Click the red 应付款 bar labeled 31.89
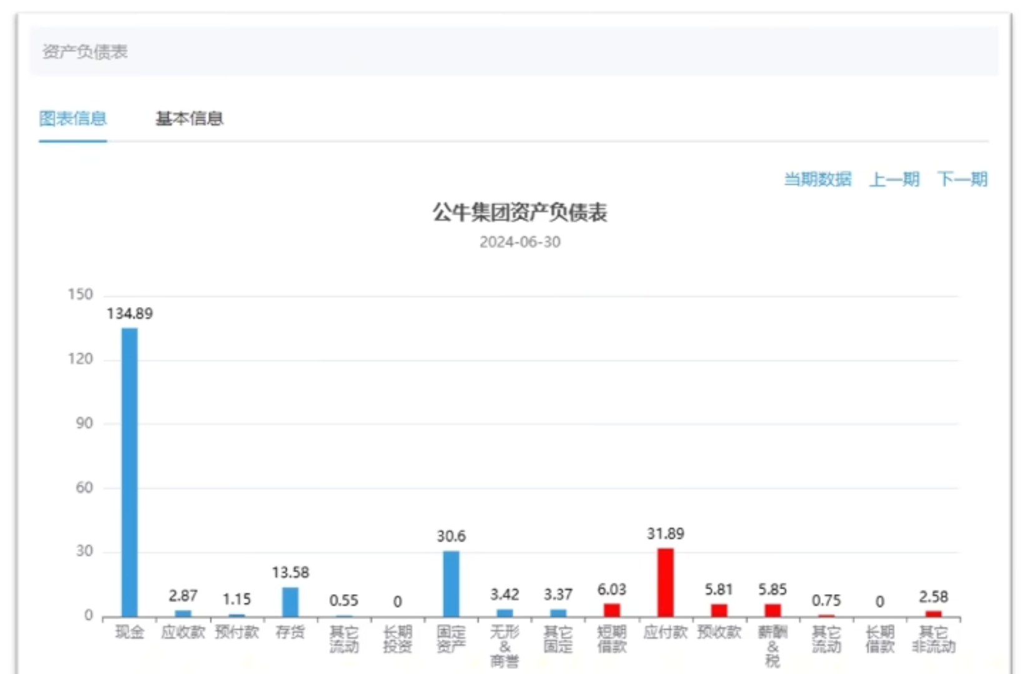The height and width of the screenshot is (674, 1029). [666, 582]
